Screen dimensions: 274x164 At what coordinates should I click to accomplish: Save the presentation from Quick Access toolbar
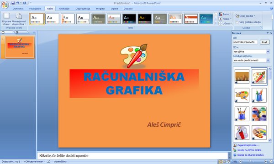[x=13, y=3]
